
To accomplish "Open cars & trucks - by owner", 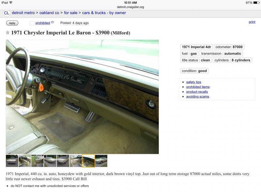I will coord(104,13).
